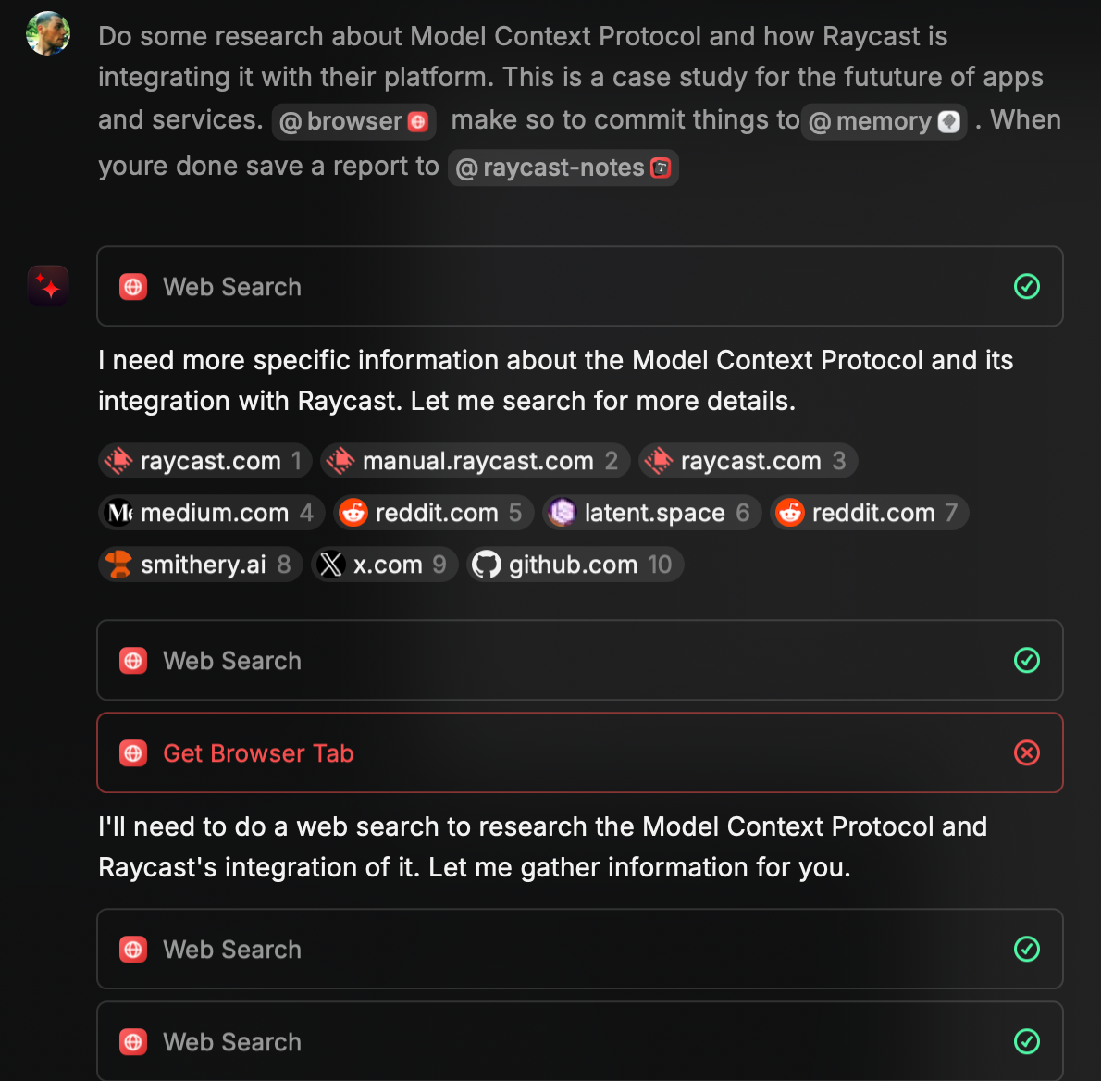Open the @raycast-notes mention chip

(x=563, y=168)
